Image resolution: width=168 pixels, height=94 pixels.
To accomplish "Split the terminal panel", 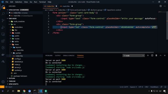I will point(152,55).
